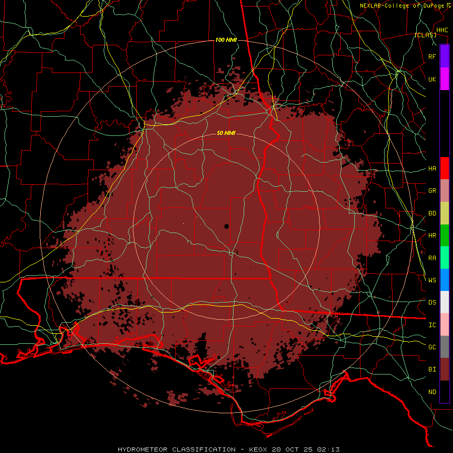Click the 'UK' legend label
Screen dimensions: 453x453
(432, 79)
